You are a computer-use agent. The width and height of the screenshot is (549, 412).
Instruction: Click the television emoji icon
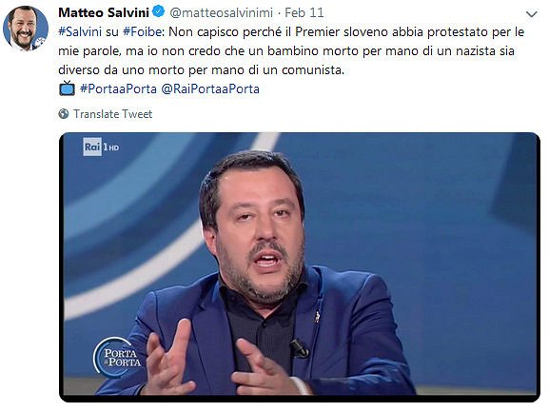point(67,88)
